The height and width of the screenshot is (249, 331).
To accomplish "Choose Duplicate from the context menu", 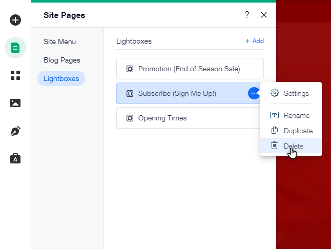I will [x=291, y=131].
